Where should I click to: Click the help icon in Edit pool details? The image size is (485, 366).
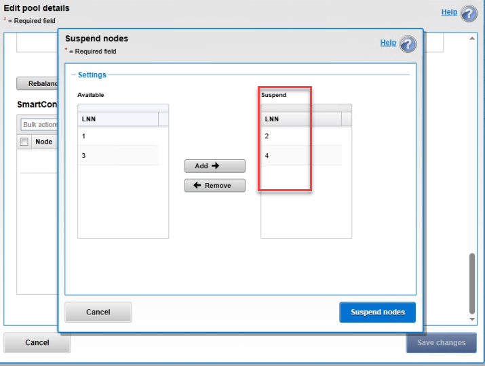[469, 14]
